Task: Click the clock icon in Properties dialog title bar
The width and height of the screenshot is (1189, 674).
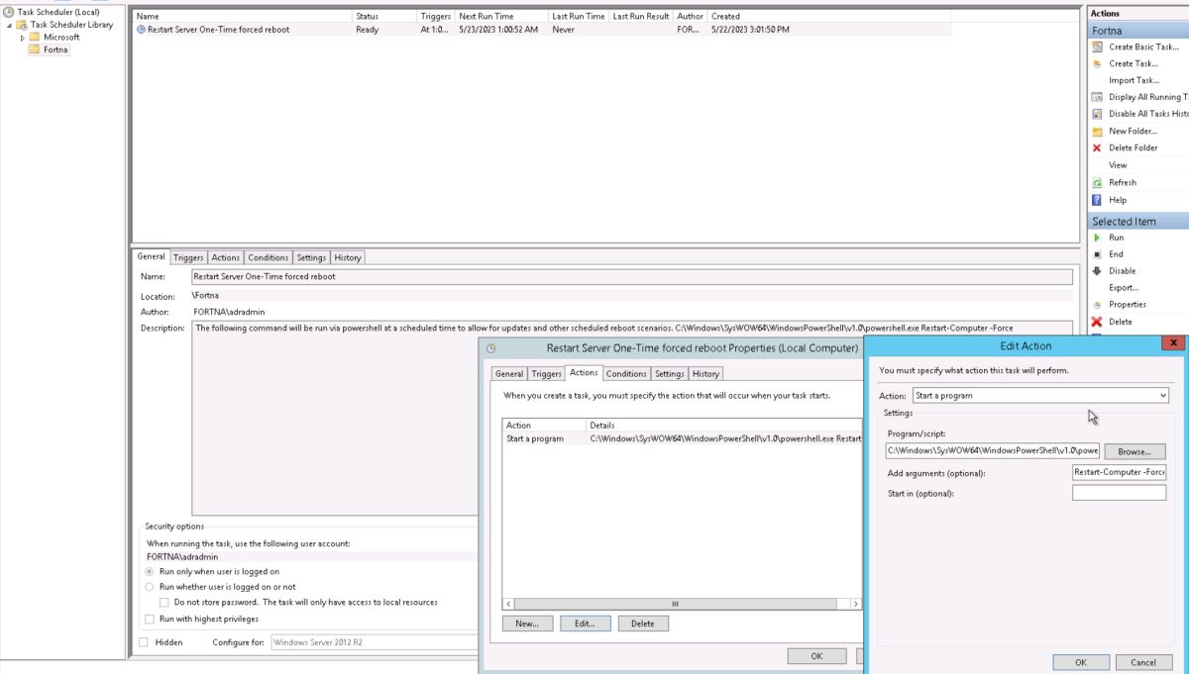Action: tap(491, 348)
